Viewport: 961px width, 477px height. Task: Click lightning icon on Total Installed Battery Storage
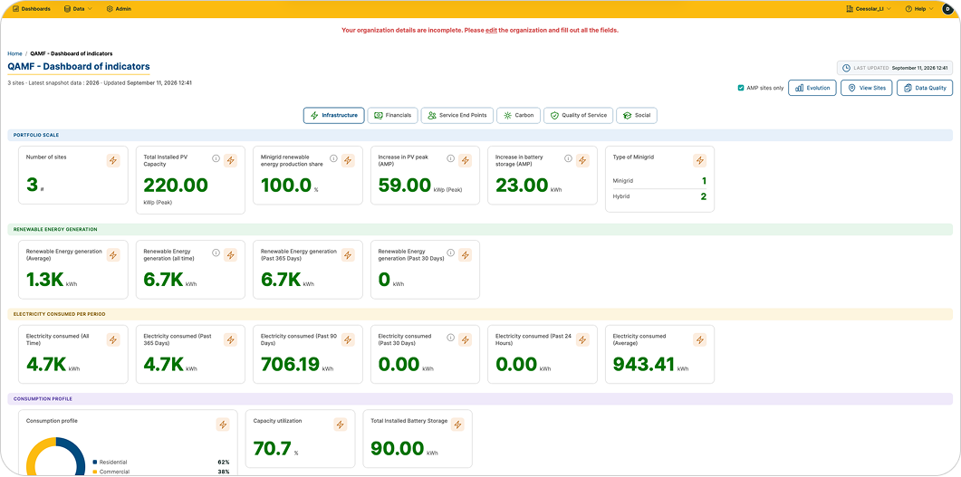457,425
